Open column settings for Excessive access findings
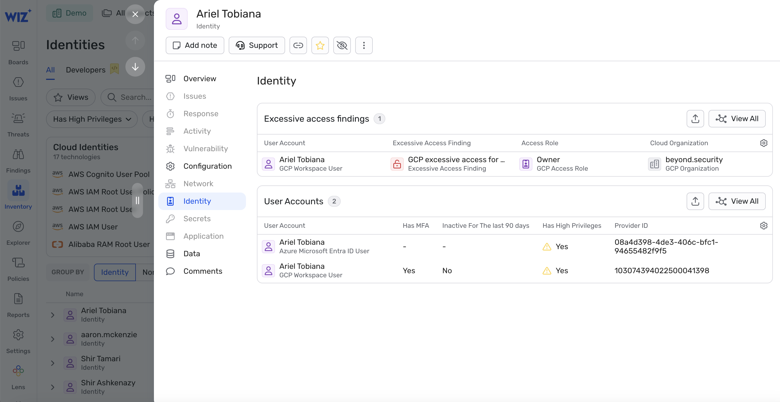780x402 pixels. [x=764, y=143]
